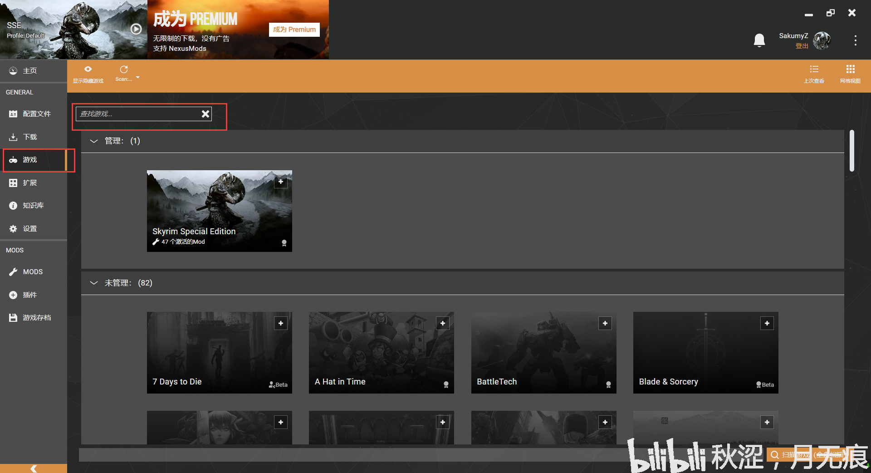
Task: Click the contributor badge on BattleTech card
Action: [x=608, y=385]
